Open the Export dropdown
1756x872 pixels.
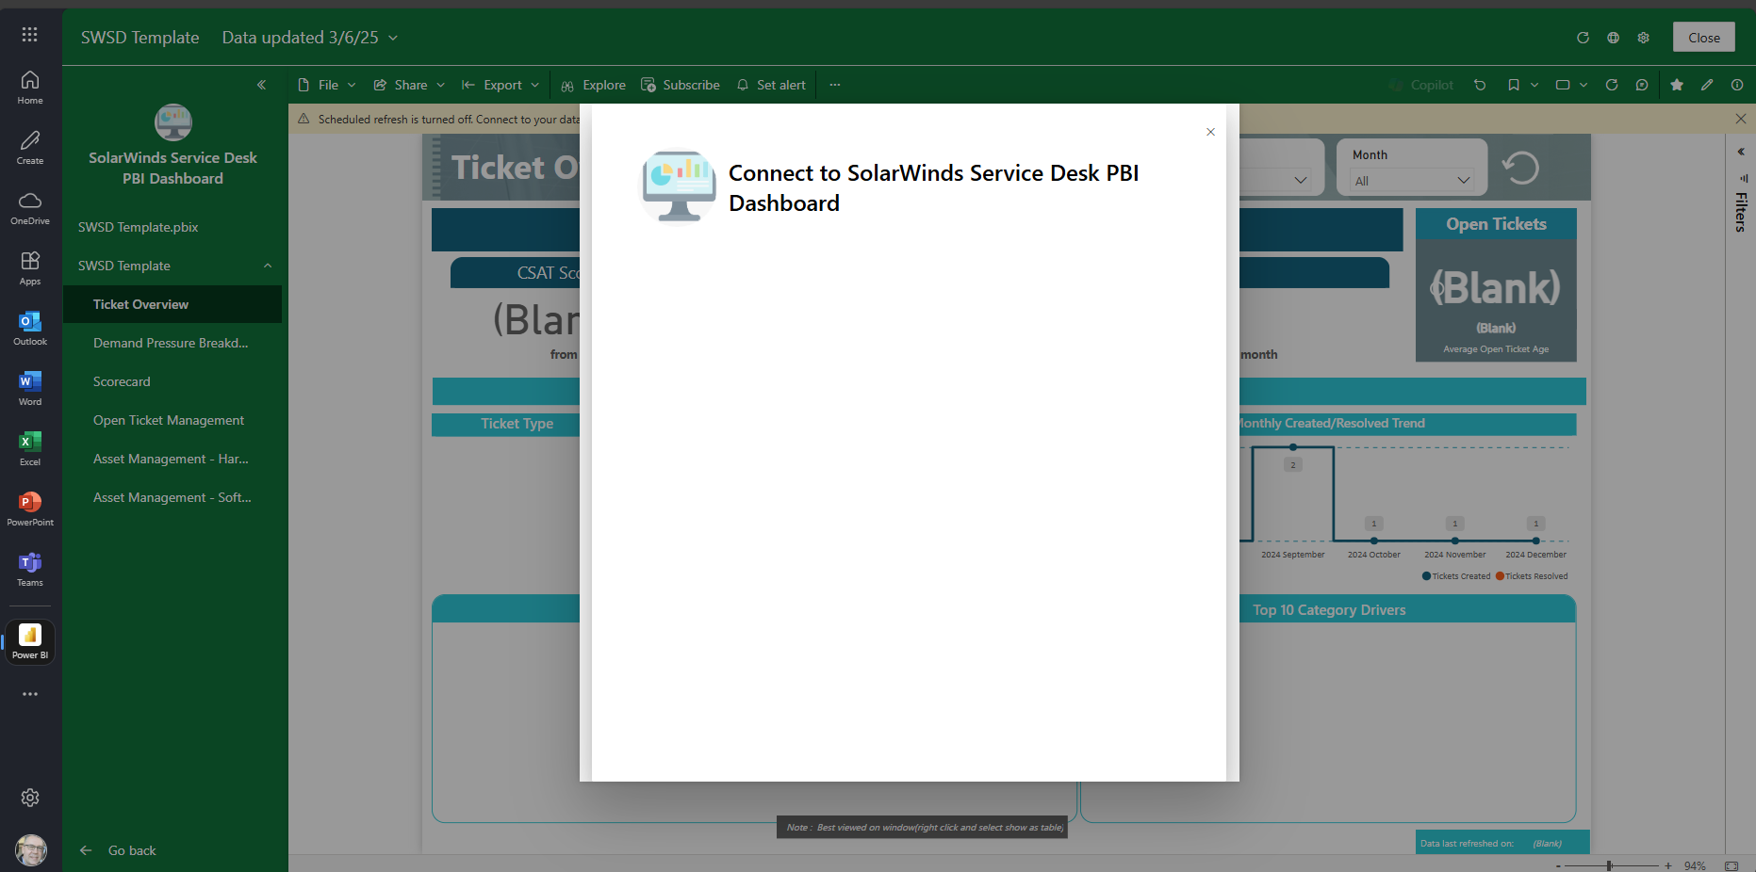click(501, 85)
